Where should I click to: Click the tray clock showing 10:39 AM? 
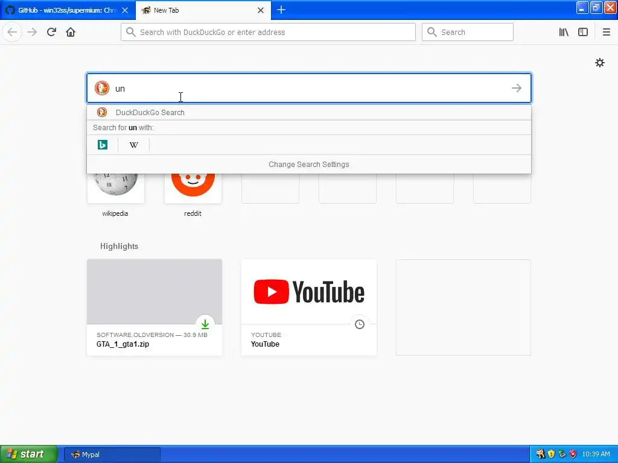[x=596, y=455]
